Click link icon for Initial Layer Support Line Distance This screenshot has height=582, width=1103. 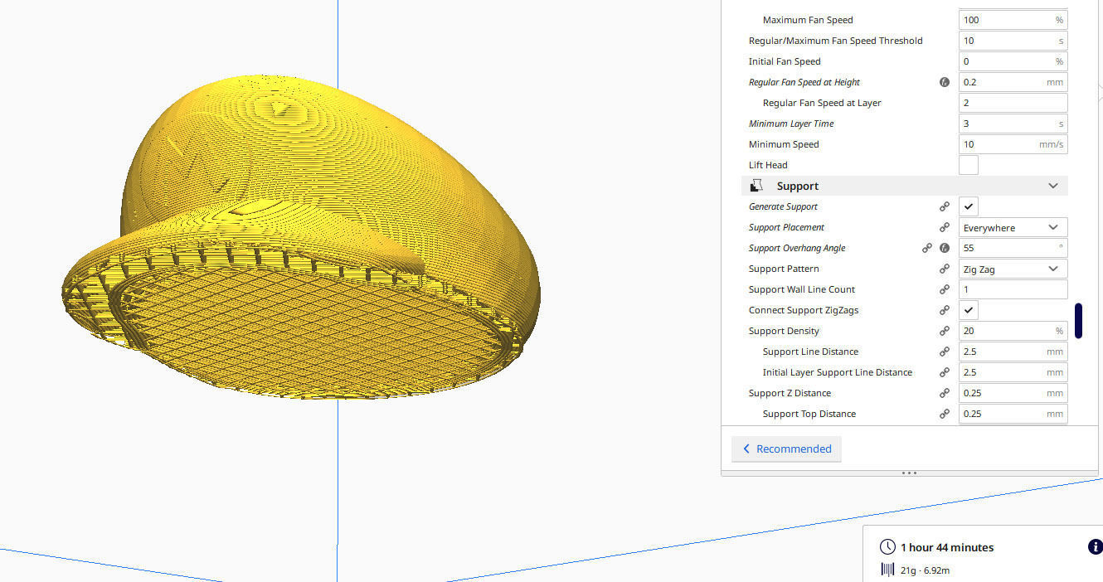tap(944, 372)
